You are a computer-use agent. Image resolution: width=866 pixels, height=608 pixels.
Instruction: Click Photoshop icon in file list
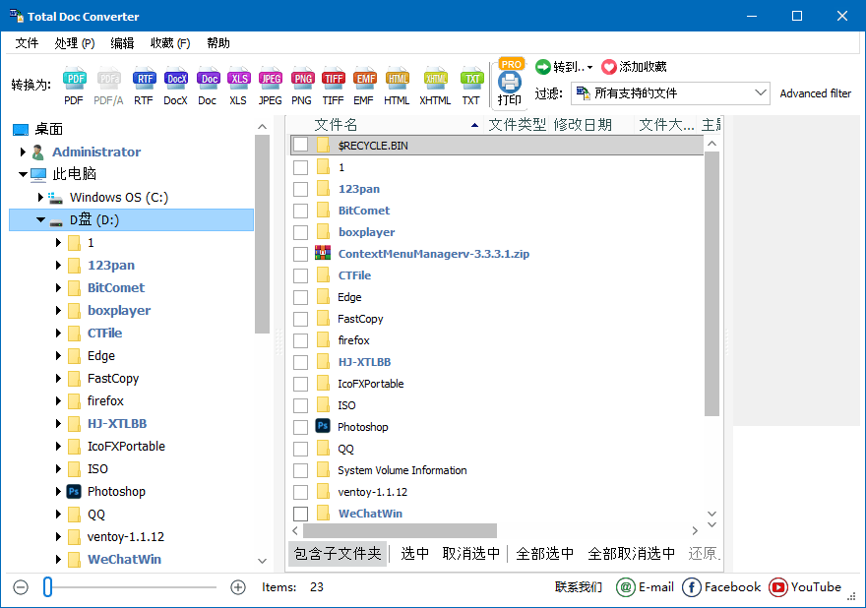(x=323, y=426)
